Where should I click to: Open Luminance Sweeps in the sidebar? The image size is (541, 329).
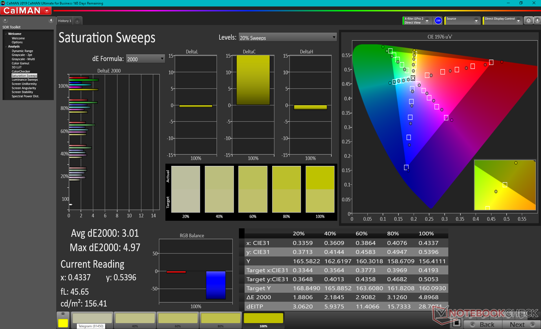25,80
